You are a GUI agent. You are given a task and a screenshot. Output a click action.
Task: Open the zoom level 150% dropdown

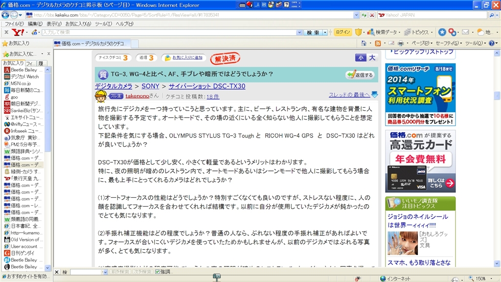(x=491, y=279)
